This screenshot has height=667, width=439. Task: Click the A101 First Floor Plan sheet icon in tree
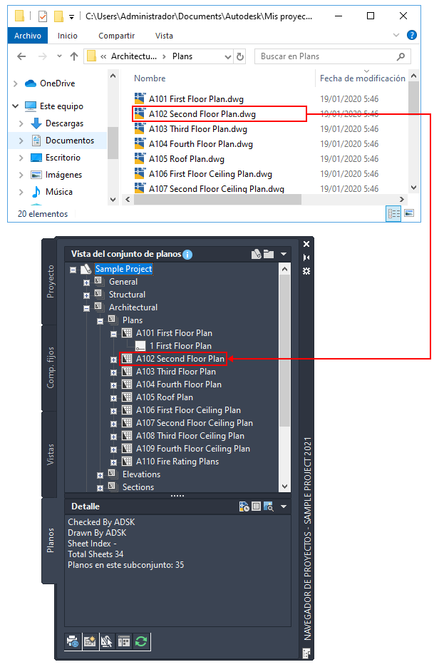127,332
